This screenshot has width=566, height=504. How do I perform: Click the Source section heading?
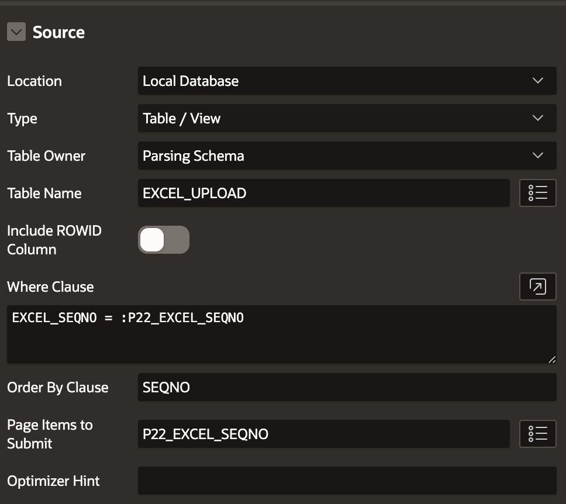coord(59,32)
